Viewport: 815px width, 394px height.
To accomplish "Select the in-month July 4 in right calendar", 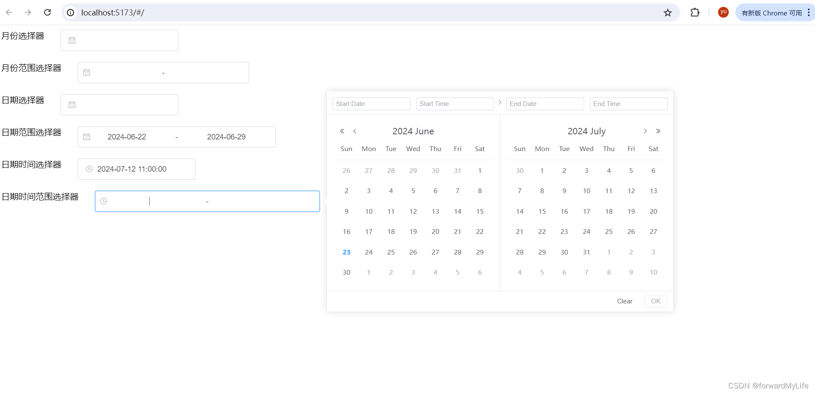I will [609, 171].
